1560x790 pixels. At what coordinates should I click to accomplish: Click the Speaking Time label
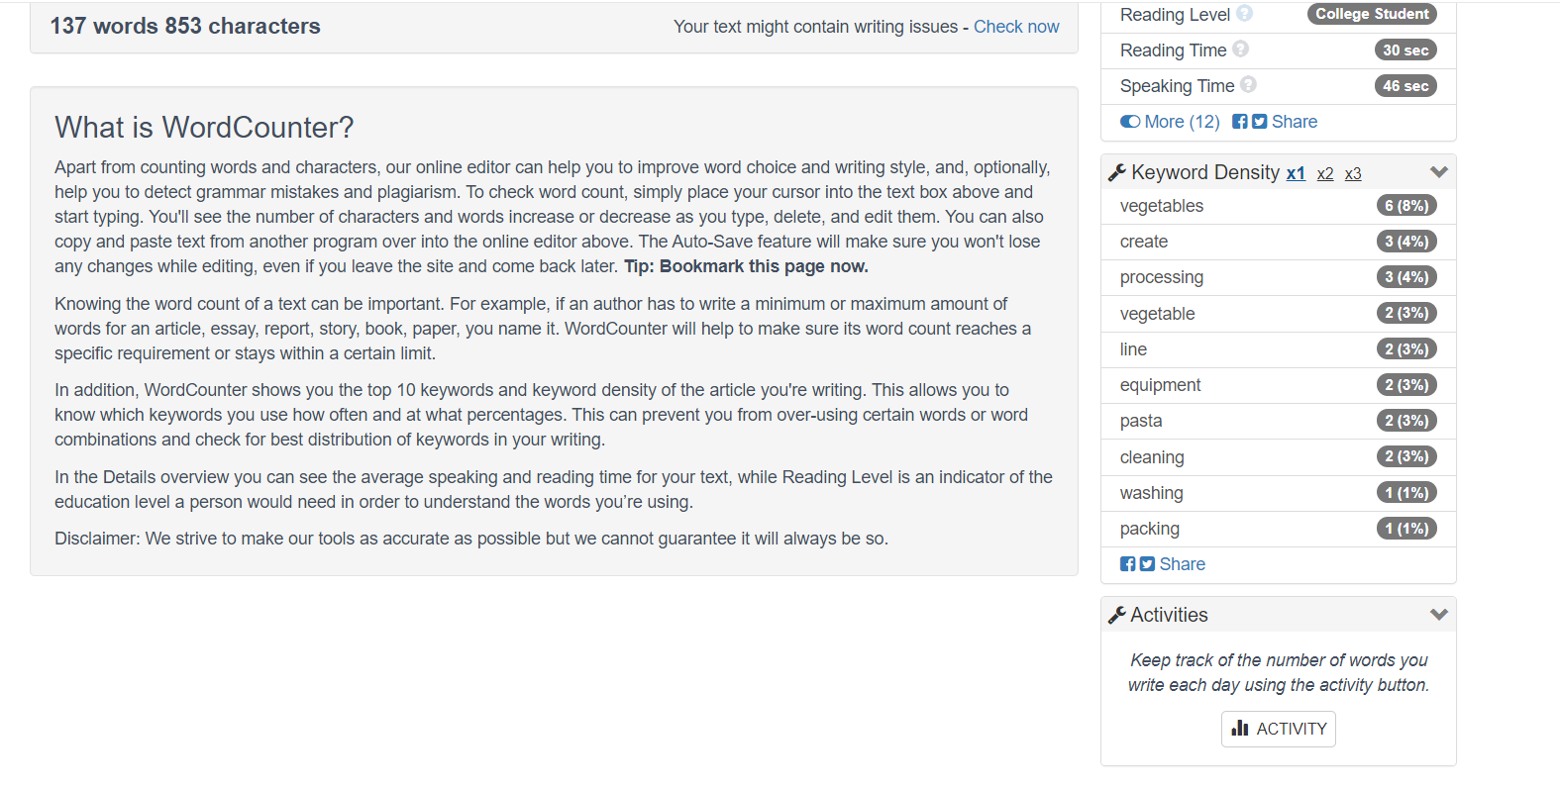[x=1177, y=86]
